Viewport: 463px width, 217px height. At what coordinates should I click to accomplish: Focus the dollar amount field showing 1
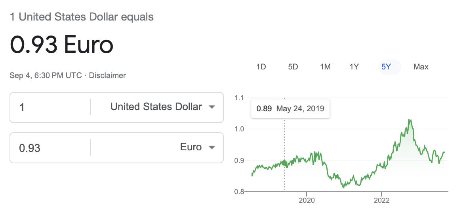tap(50, 107)
